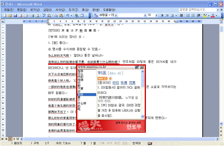Click the help question input field

pyautogui.click(x=198, y=10)
